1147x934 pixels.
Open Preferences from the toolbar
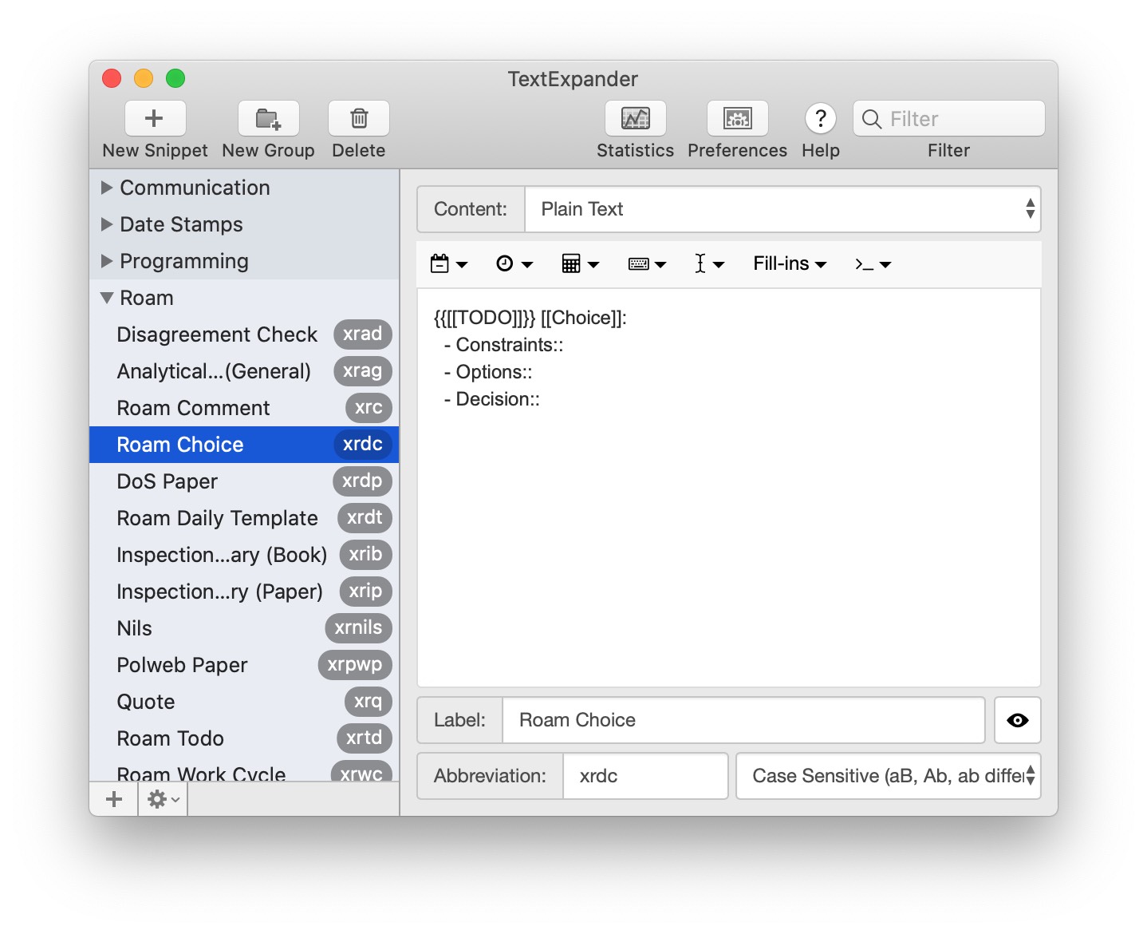(x=738, y=119)
